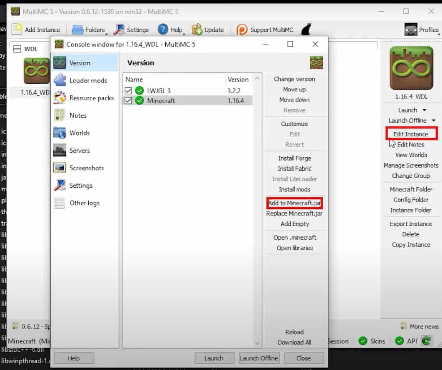The image size is (442, 370).
Task: Select the Version page in the console sidebar
Action: pos(85,63)
